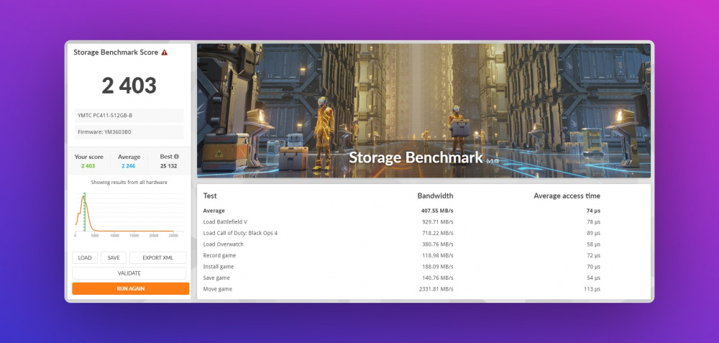
Task: Click the SAVE button
Action: coord(114,257)
